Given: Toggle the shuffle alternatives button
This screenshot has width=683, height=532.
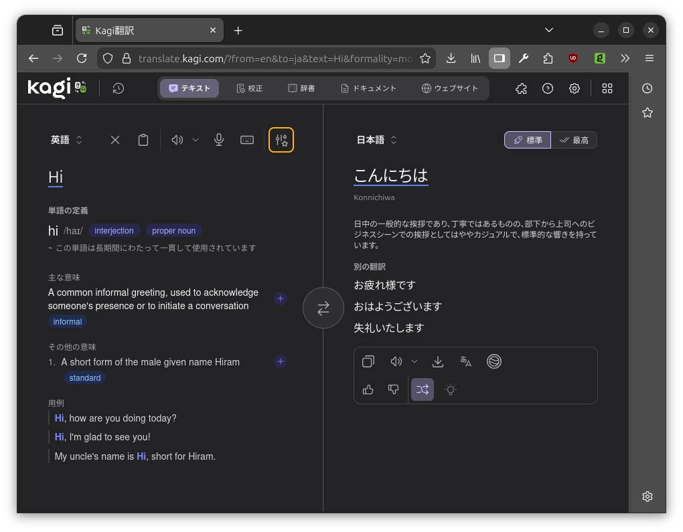Looking at the screenshot, I should [x=423, y=389].
